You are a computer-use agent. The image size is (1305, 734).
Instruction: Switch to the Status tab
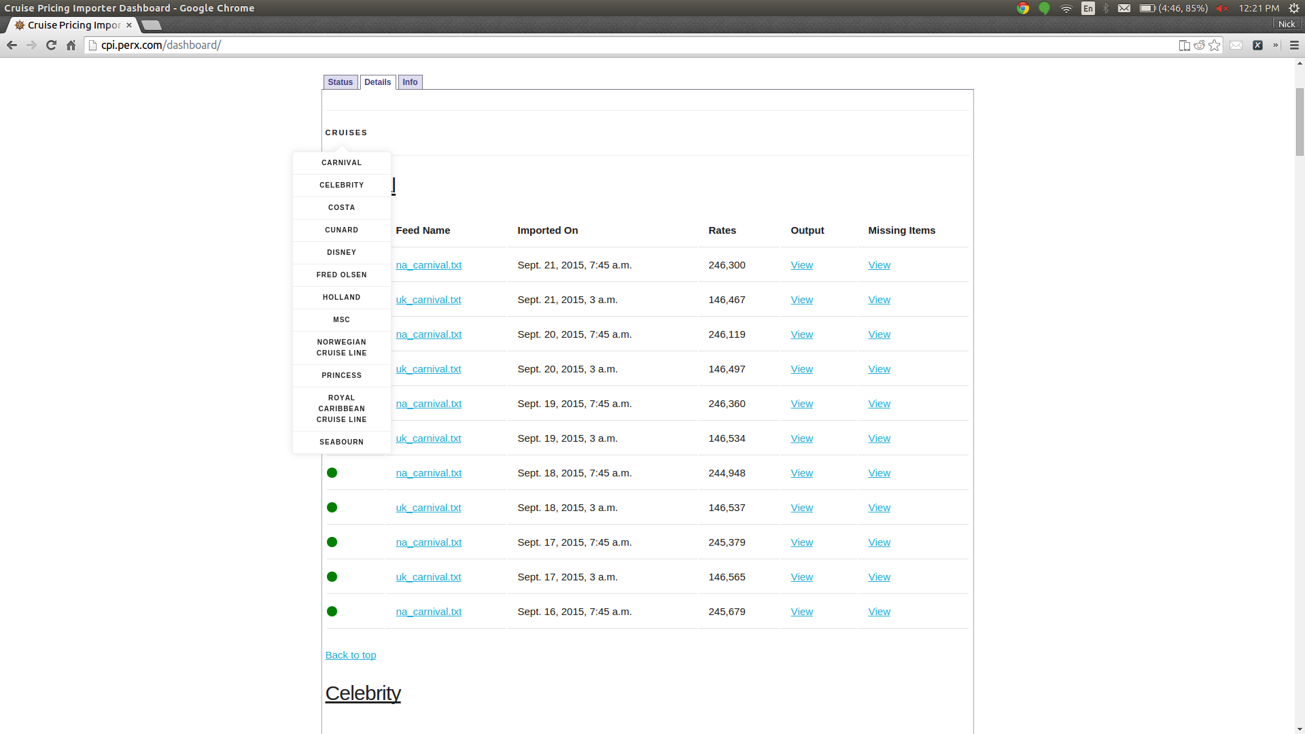pos(341,82)
